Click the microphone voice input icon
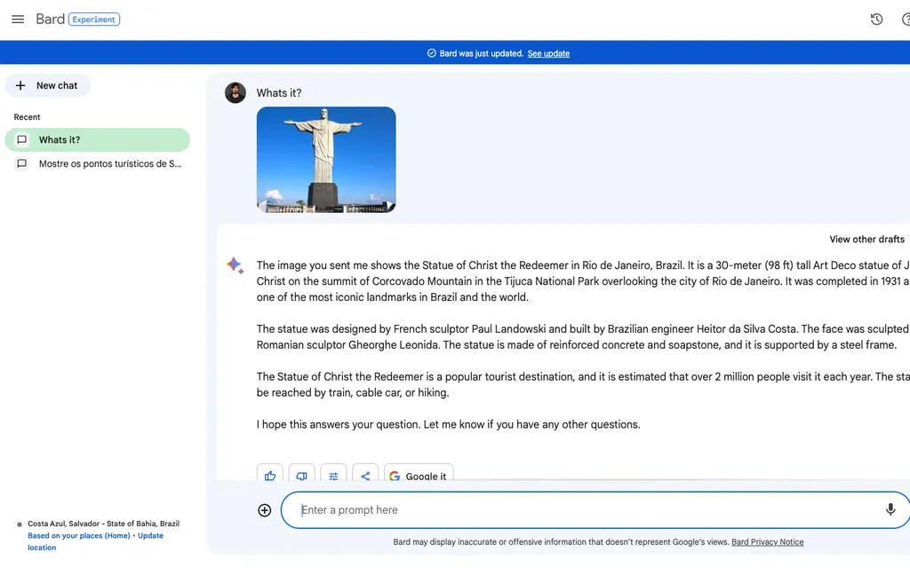The height and width of the screenshot is (568, 910). pos(890,509)
